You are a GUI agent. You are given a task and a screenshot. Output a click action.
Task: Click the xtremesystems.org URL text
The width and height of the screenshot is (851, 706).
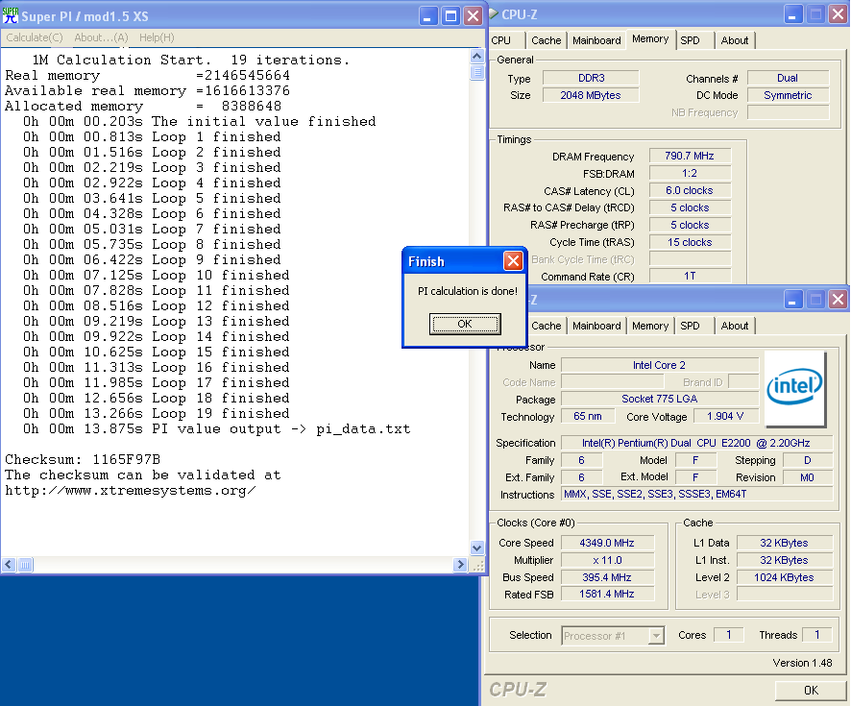pyautogui.click(x=131, y=491)
